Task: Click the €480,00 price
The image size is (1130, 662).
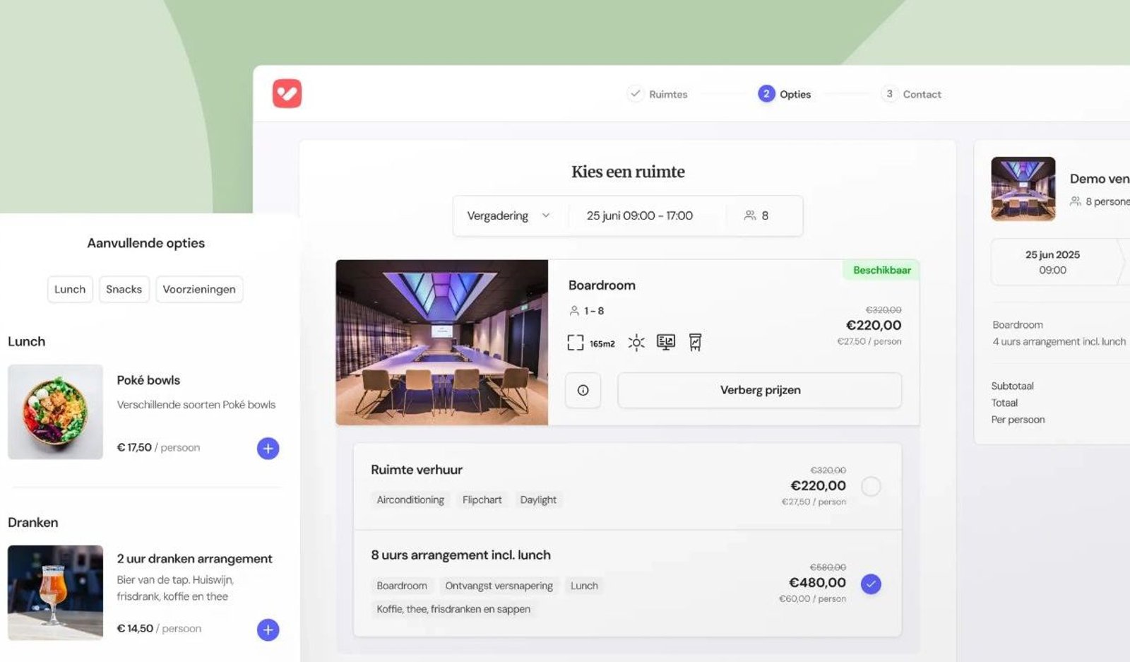Action: [817, 583]
